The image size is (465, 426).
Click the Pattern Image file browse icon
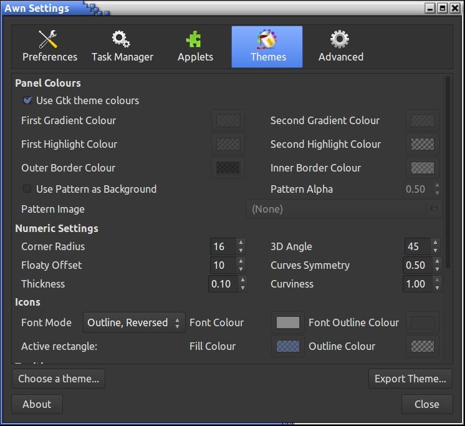pos(433,210)
